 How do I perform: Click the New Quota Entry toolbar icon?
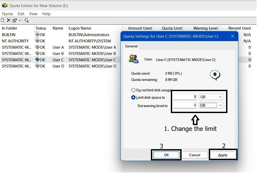[x=2, y=20]
